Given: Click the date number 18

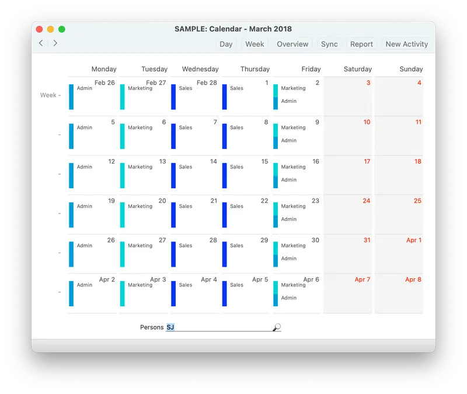Looking at the screenshot, I should pos(418,161).
